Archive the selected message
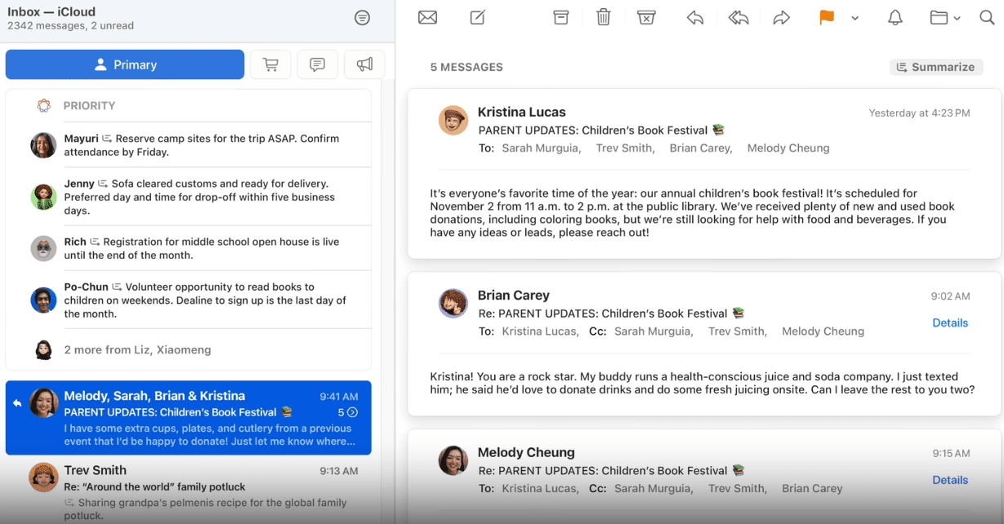Image resolution: width=1004 pixels, height=524 pixels. [x=561, y=18]
